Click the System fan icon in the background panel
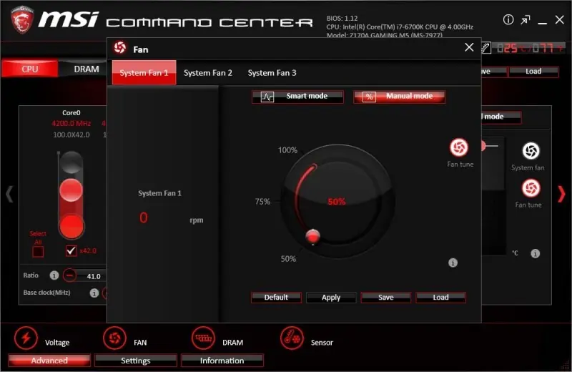The width and height of the screenshot is (572, 372). 531,151
